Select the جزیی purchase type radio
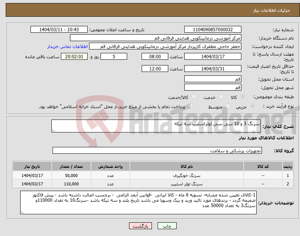The width and height of the screenshot is (300, 236). (x=252, y=106)
